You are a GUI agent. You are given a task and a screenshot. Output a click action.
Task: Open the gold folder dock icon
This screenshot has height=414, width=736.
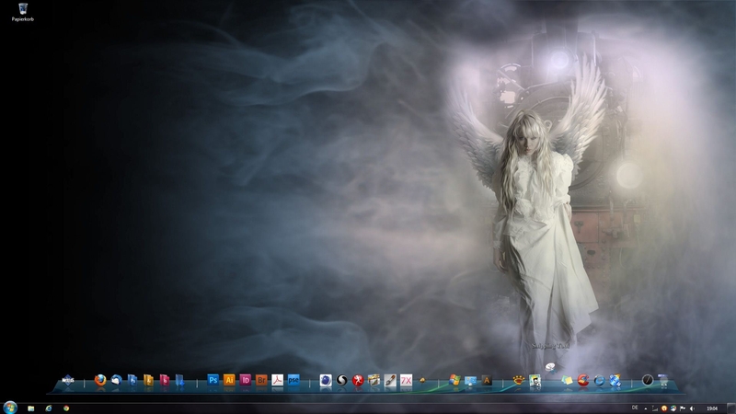tap(148, 380)
